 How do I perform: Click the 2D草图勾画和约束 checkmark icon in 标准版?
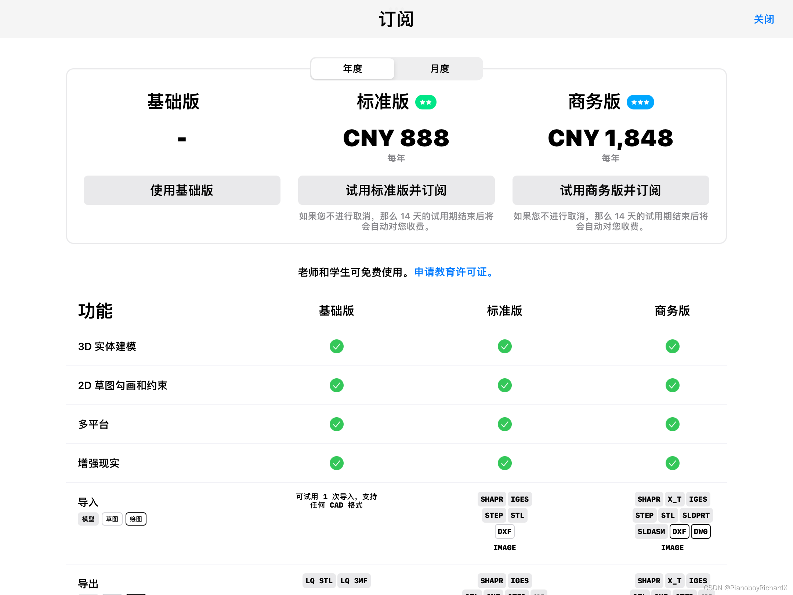(504, 385)
